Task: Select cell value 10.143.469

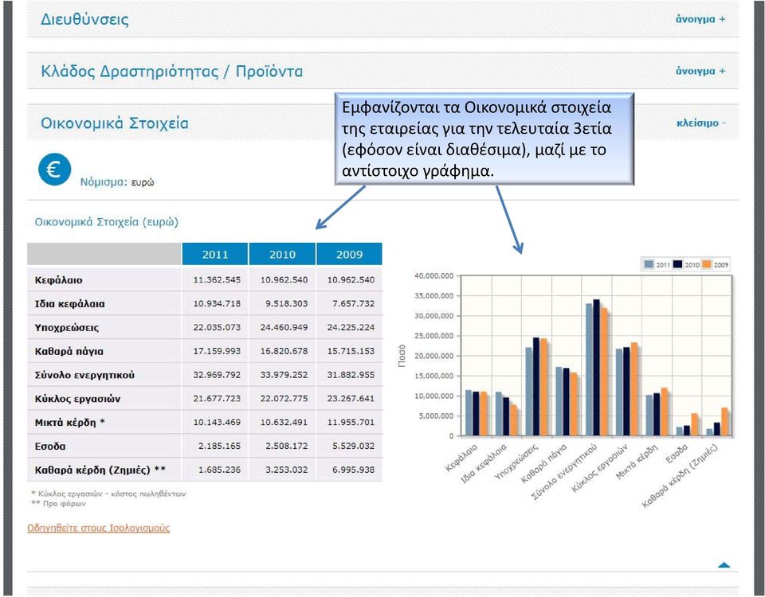Action: coord(217,422)
